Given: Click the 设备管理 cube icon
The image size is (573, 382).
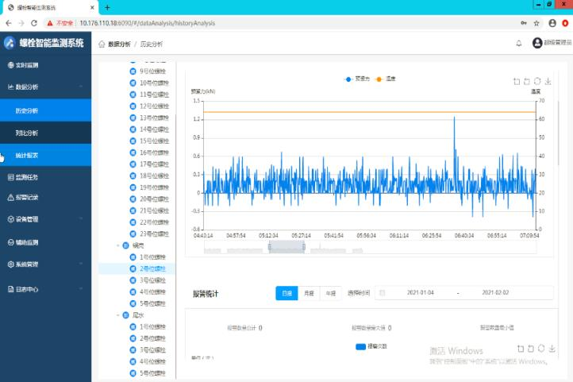Looking at the screenshot, I should [10, 219].
